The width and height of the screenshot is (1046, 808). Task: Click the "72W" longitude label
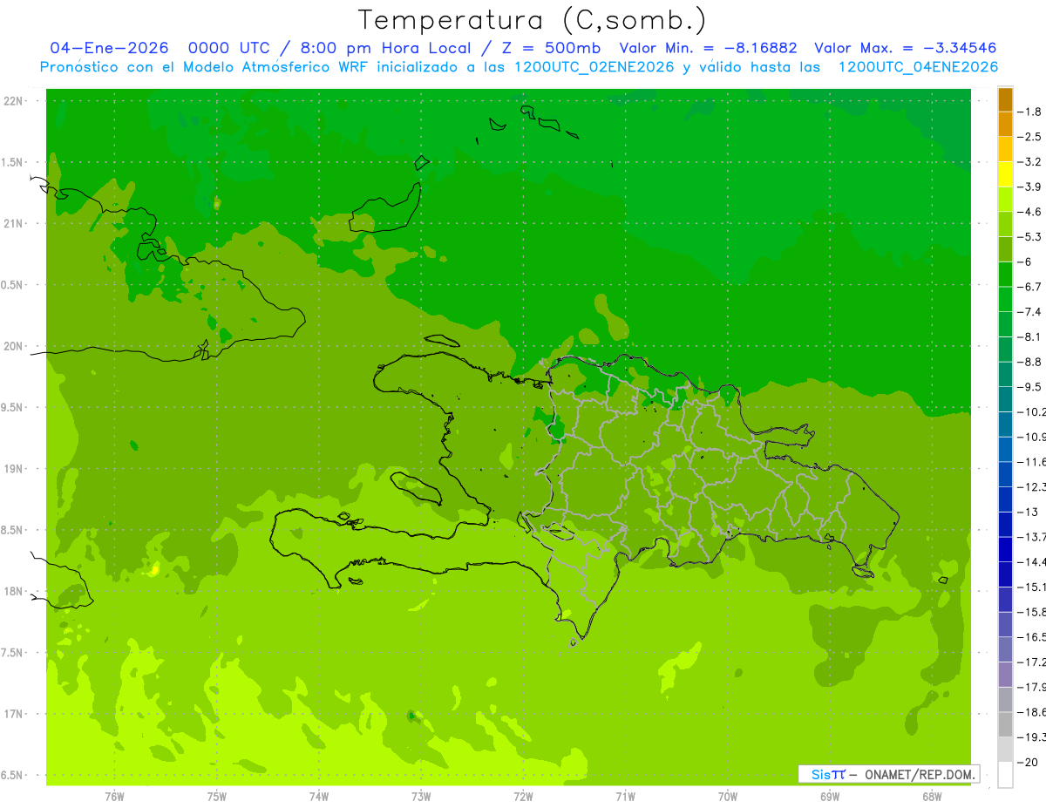[x=523, y=796]
